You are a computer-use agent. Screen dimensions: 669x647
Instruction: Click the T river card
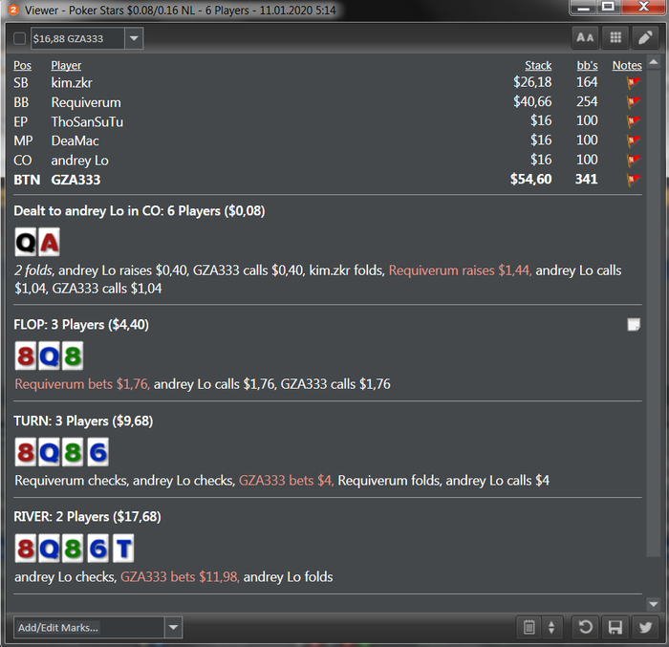coord(123,549)
